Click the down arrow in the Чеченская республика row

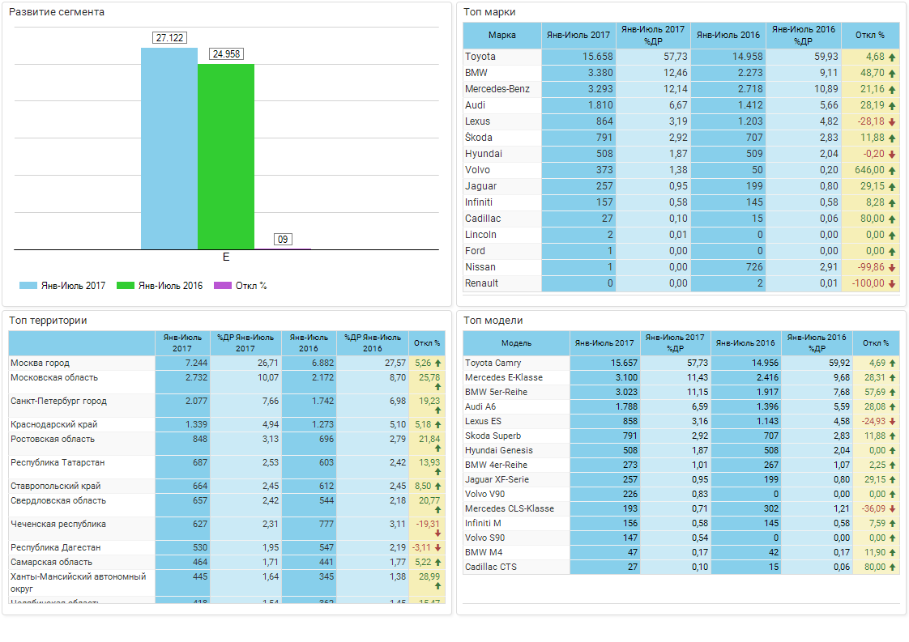437,533
